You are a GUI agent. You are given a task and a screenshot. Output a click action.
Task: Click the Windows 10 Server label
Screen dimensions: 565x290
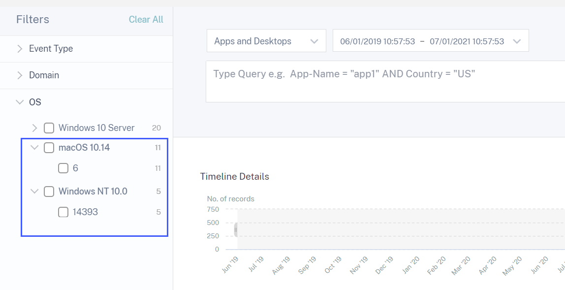tap(96, 128)
